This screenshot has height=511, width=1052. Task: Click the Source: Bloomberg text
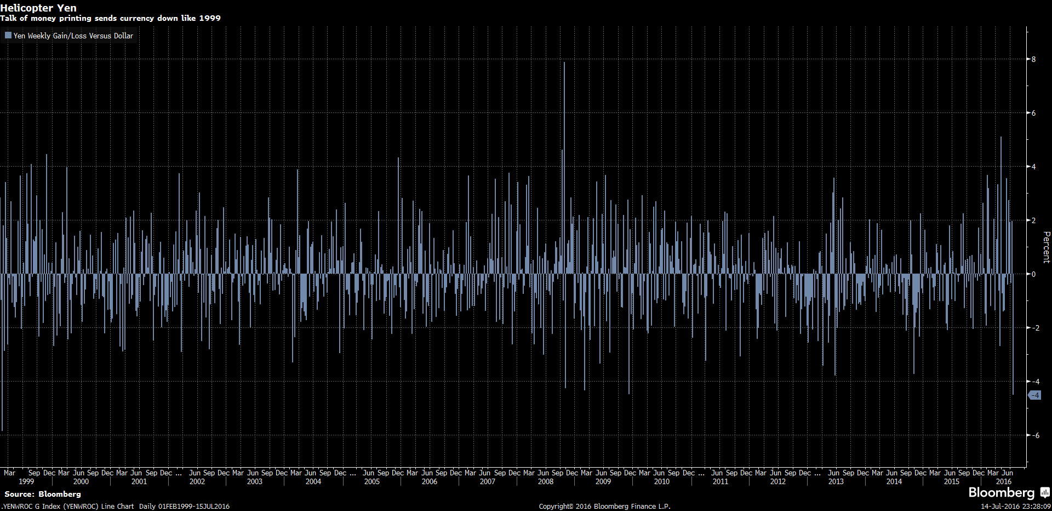click(x=43, y=494)
